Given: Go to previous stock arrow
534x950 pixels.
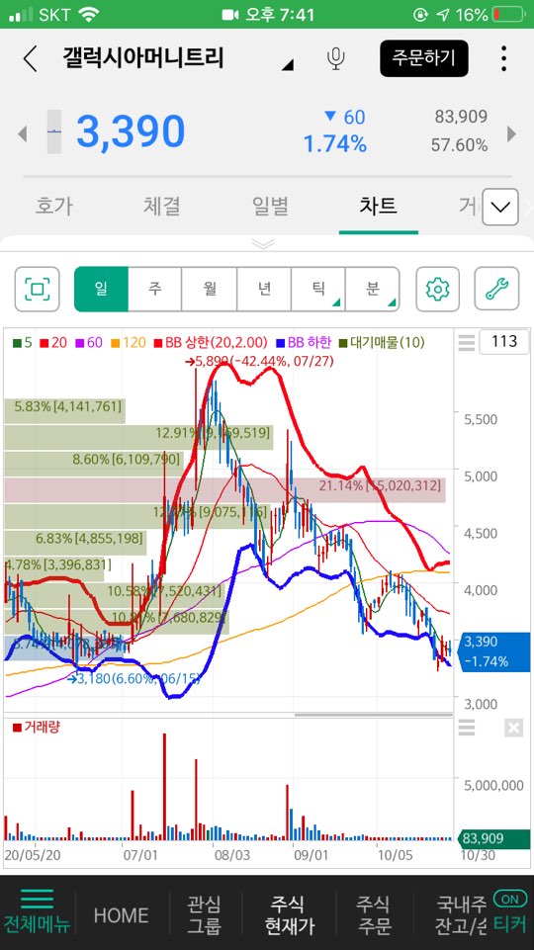Looking at the screenshot, I should tap(23, 133).
